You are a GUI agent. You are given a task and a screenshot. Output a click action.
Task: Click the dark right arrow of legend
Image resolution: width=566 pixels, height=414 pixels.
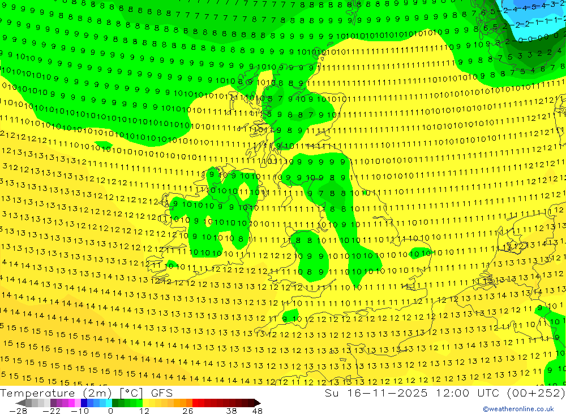(x=257, y=403)
